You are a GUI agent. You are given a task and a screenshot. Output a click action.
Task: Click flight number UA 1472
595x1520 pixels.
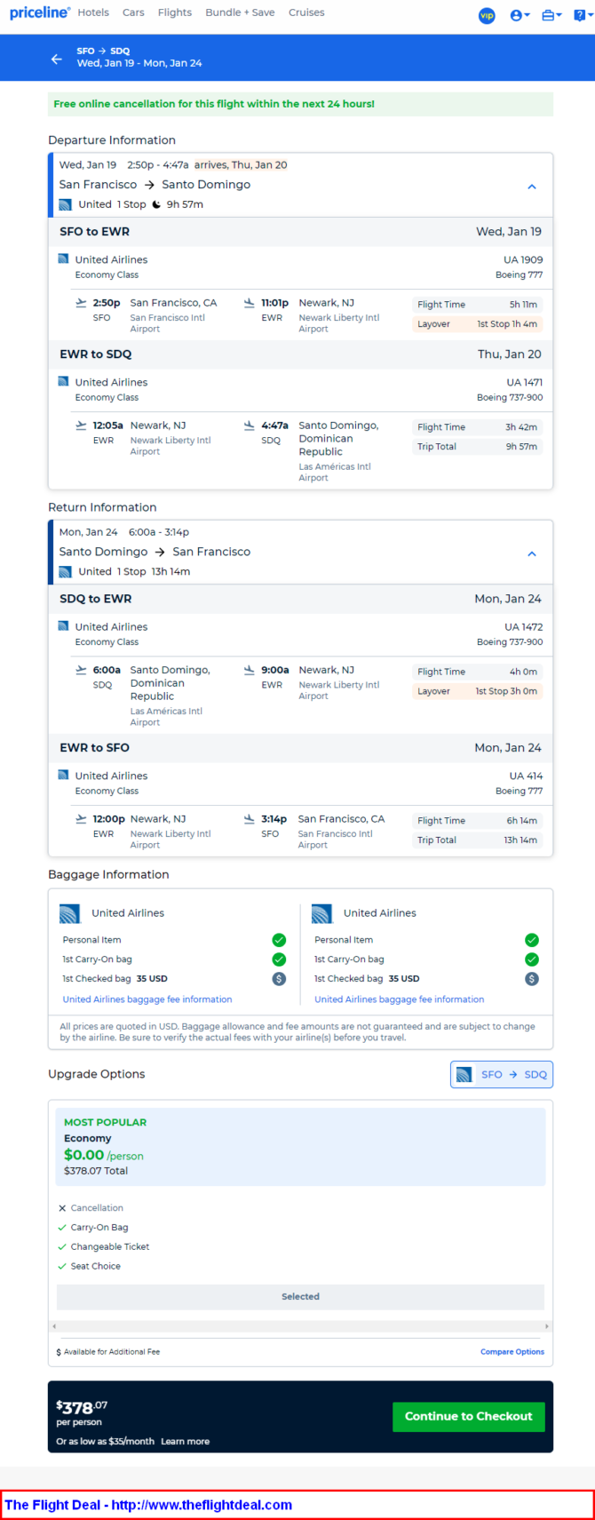[x=524, y=626]
